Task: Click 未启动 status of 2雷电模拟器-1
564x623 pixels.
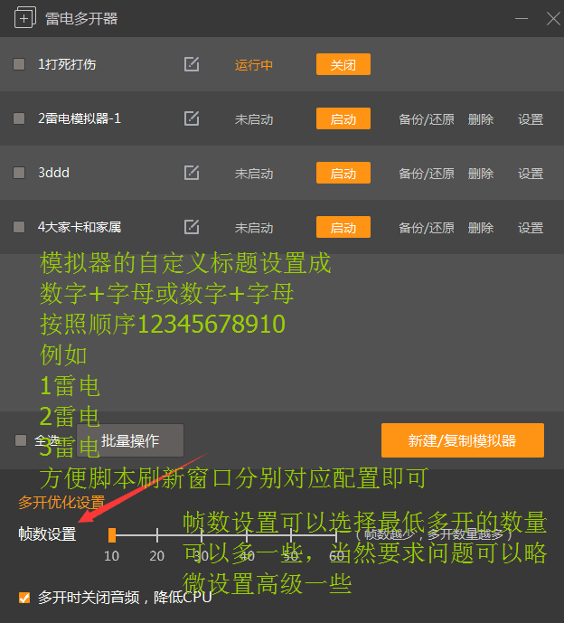Action: pos(254,119)
